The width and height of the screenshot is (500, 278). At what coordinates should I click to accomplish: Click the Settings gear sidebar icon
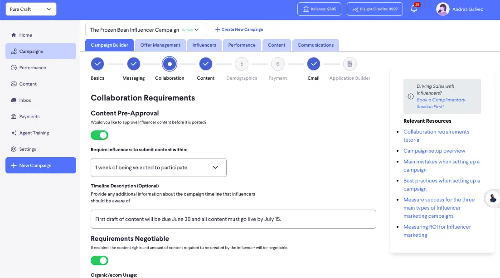coord(14,149)
